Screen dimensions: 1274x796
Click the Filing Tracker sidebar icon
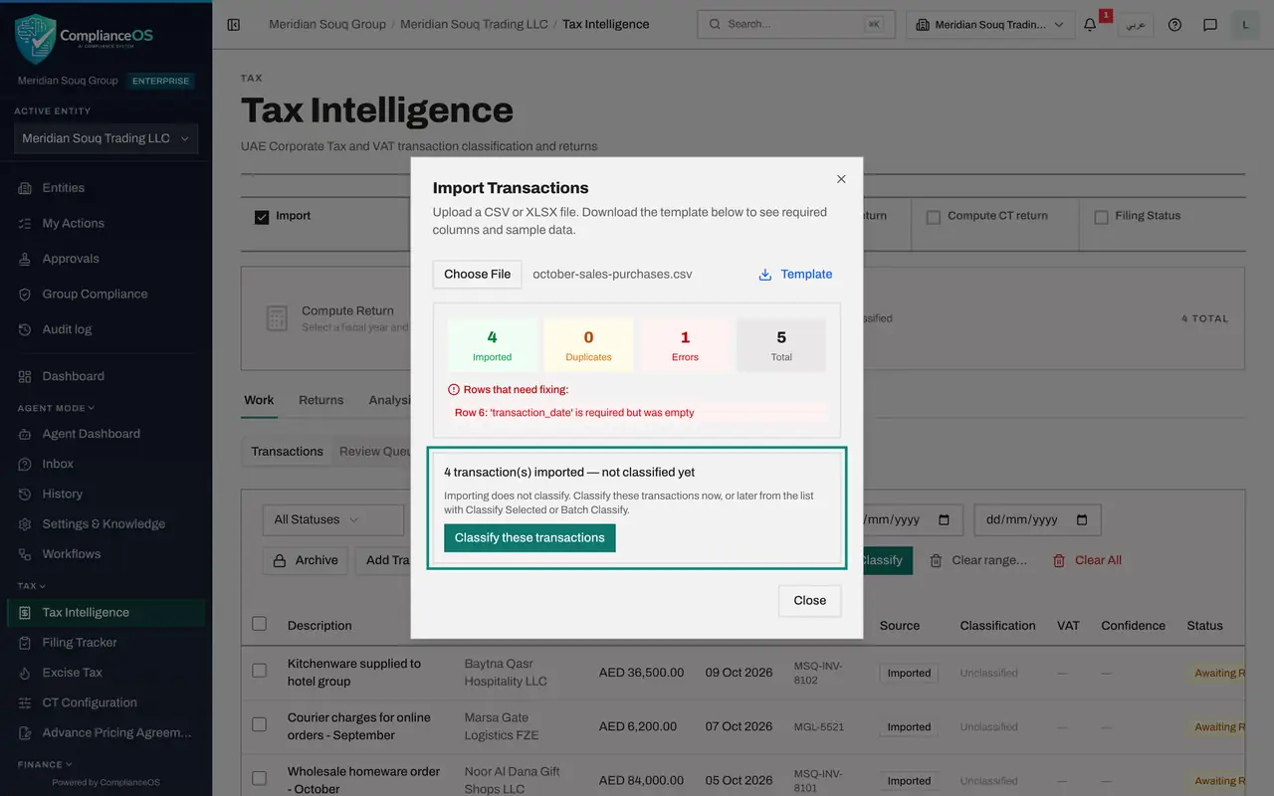(25, 643)
